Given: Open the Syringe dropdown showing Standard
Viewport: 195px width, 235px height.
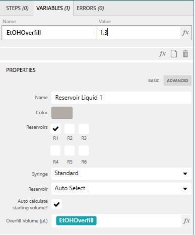Looking at the screenshot, I should [x=121, y=174].
